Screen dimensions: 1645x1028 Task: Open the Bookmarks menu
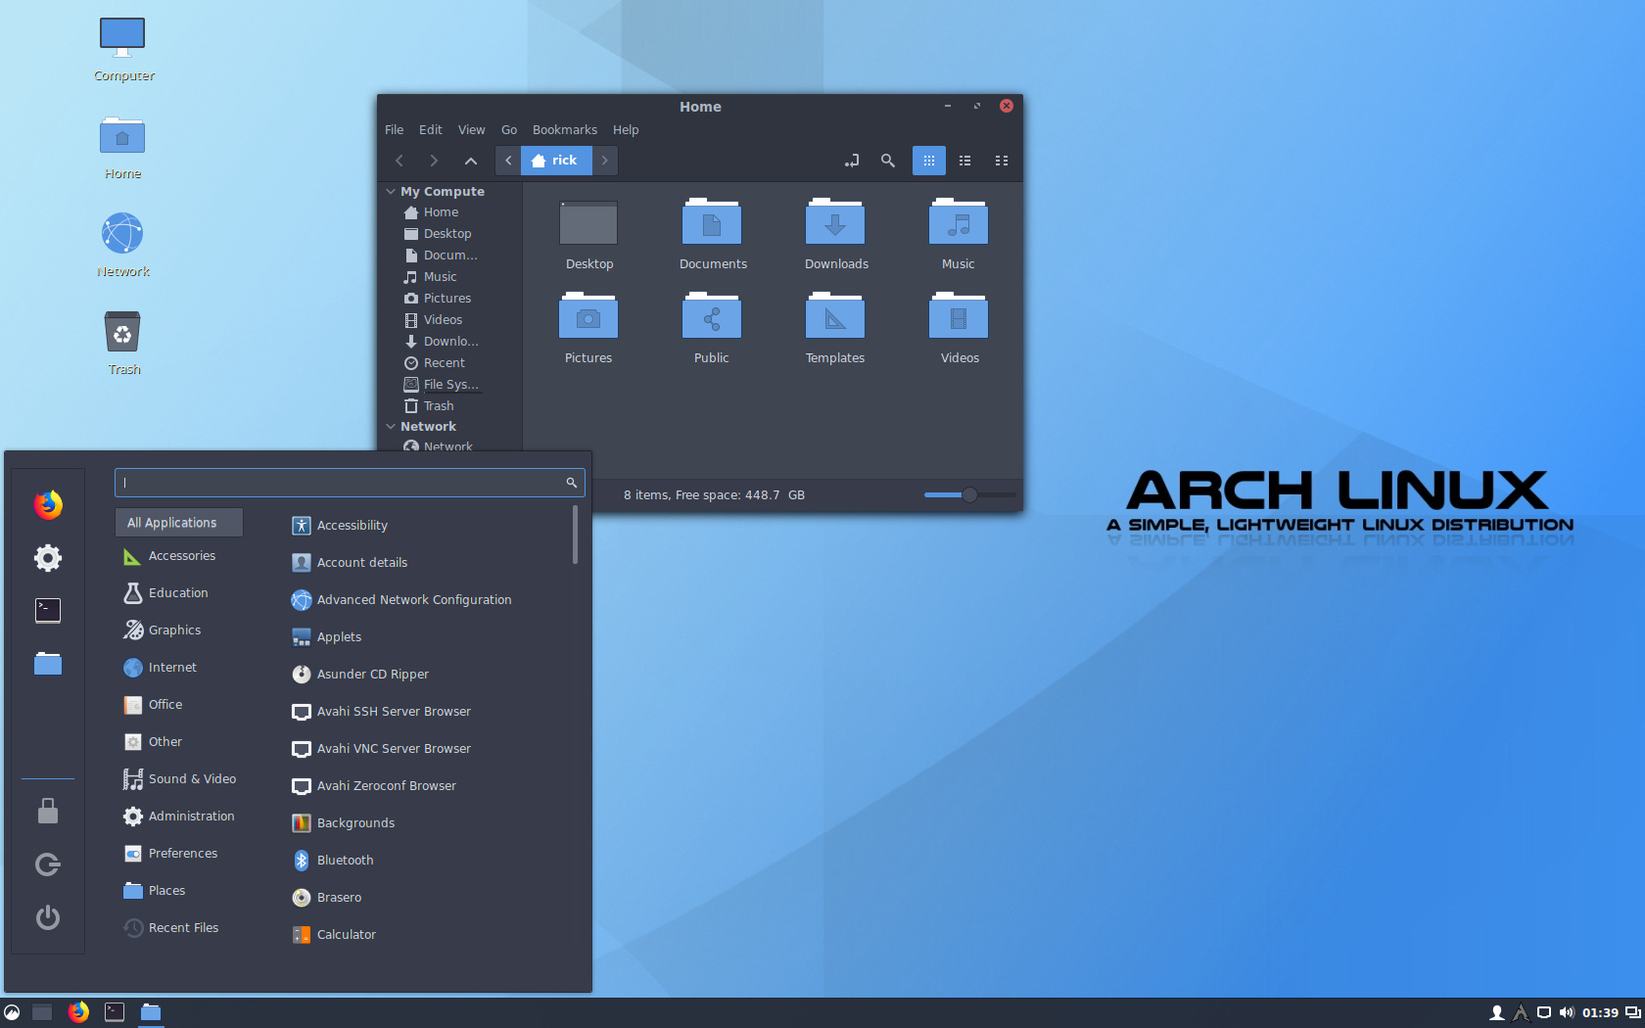click(x=565, y=130)
